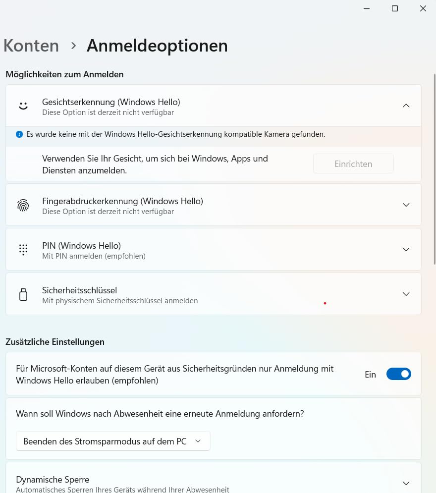Viewport: 436px width, 493px height.
Task: Maximize the Settings window
Action: coord(395,8)
